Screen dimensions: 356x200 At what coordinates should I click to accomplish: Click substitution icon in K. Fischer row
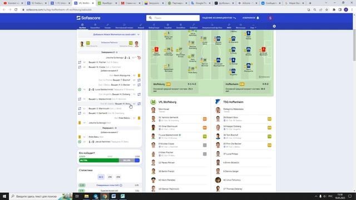click(x=80, y=62)
